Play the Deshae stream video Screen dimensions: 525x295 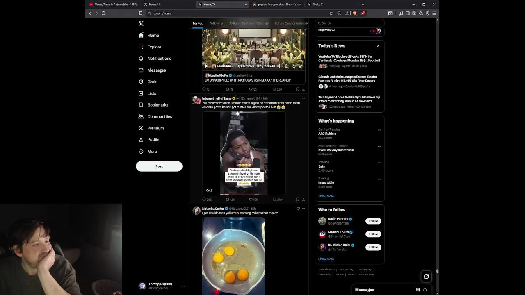point(244,153)
